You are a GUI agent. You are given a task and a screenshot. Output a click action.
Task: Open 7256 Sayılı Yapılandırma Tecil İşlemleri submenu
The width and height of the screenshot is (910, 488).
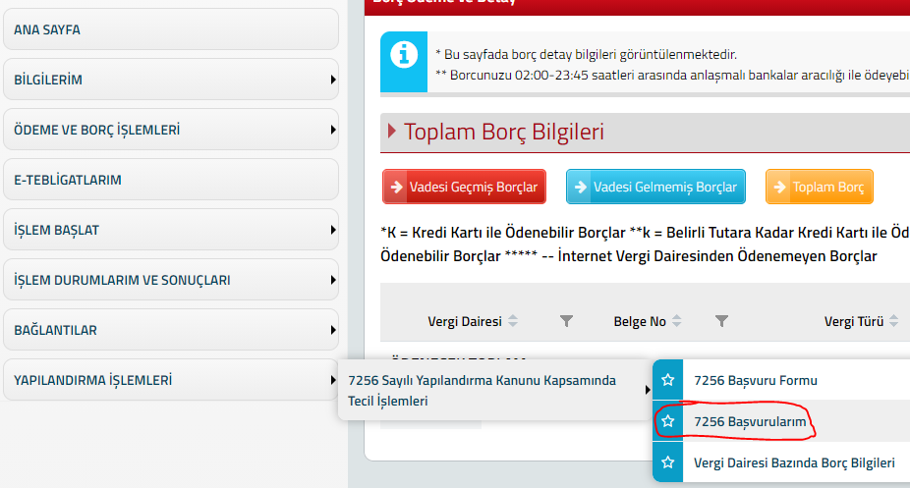point(489,391)
